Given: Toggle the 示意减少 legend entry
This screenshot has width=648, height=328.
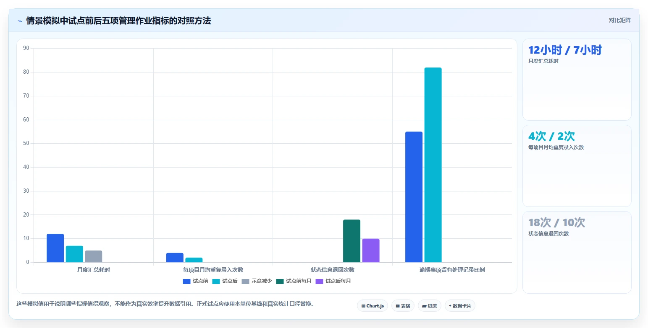Looking at the screenshot, I should click(x=257, y=281).
